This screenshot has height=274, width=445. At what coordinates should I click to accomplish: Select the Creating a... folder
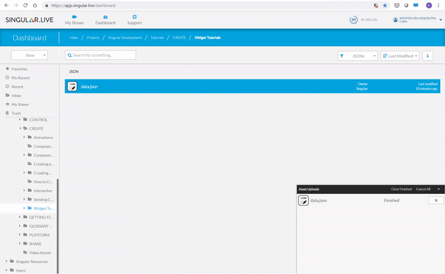tap(41, 164)
